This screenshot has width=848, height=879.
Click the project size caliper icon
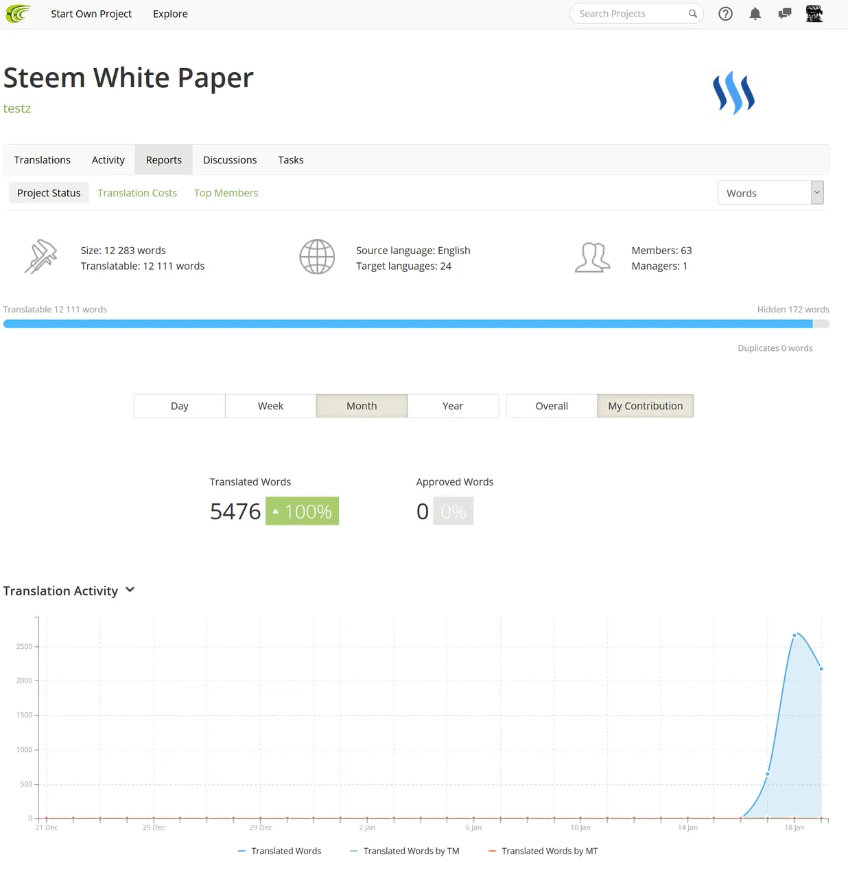[x=41, y=257]
